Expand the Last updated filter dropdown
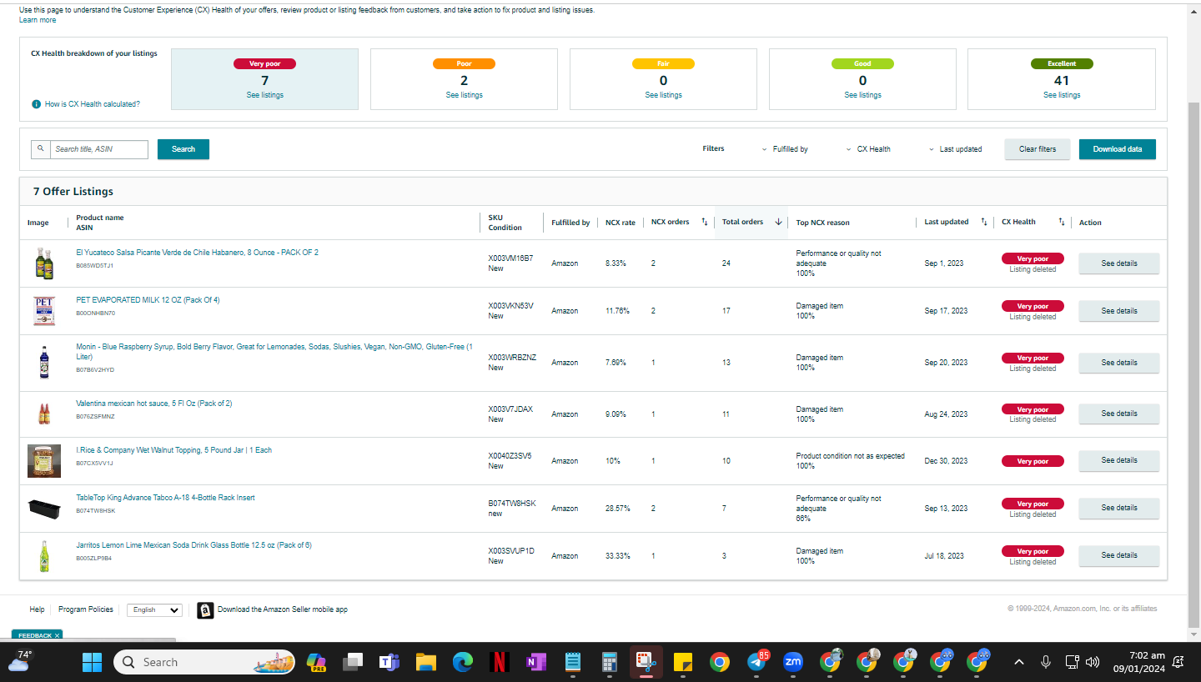1201x682 pixels. pyautogui.click(x=956, y=149)
